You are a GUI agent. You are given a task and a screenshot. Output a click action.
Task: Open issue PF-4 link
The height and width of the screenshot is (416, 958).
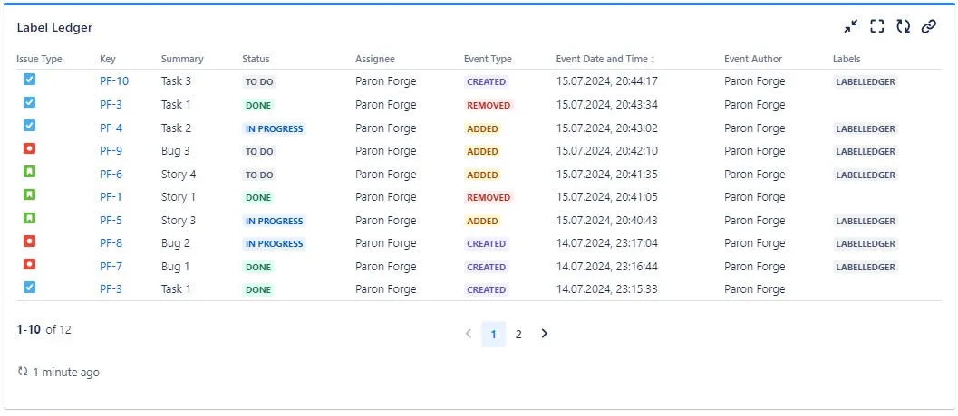point(111,128)
